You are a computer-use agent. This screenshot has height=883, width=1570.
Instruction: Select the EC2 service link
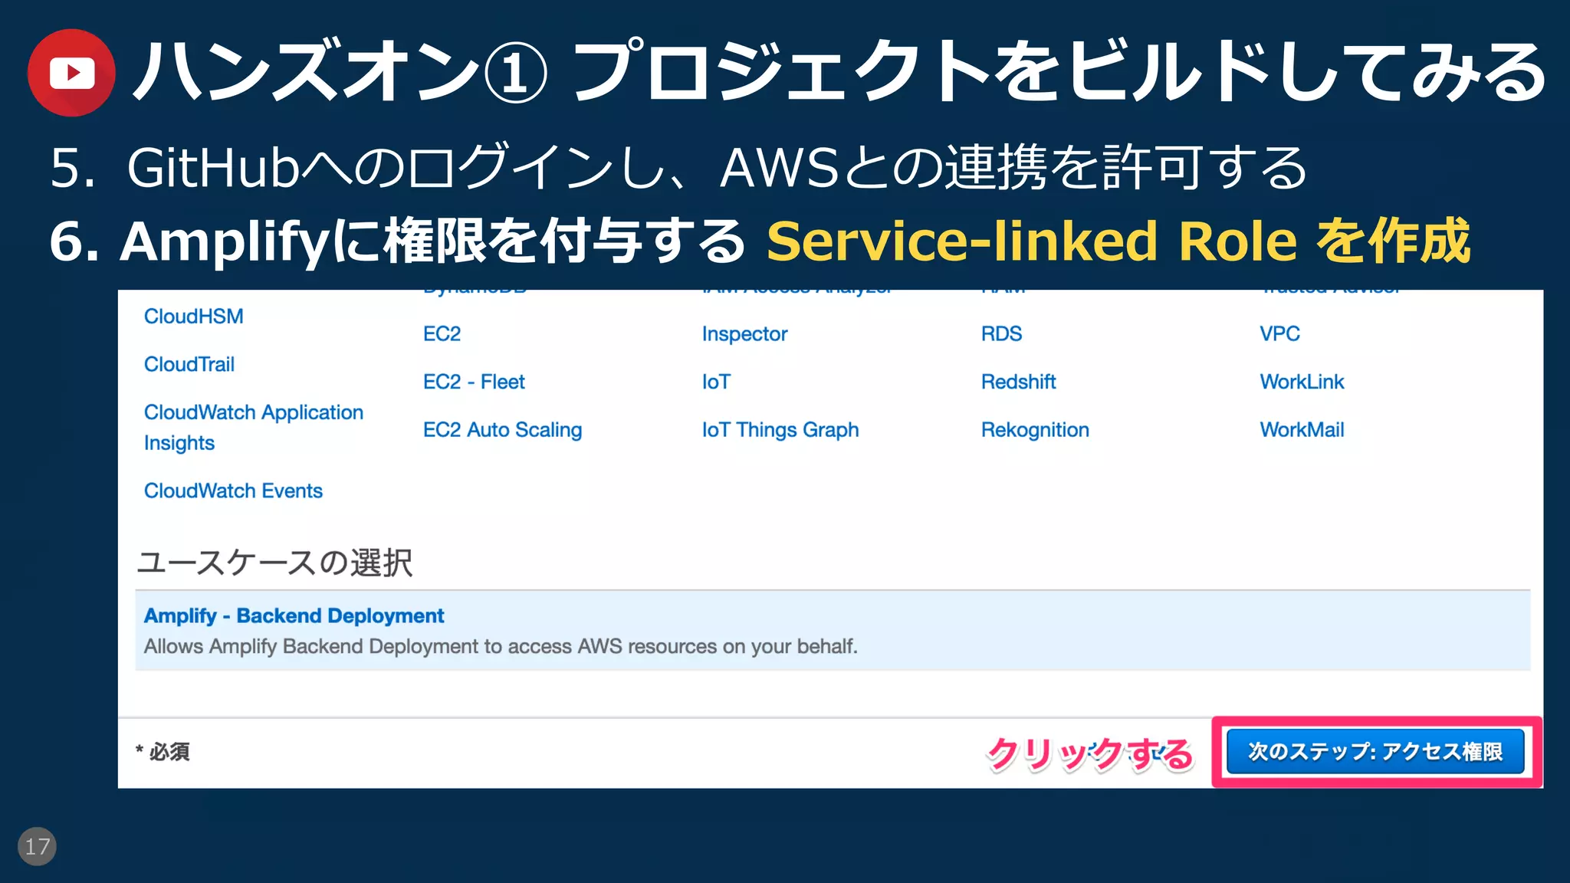click(442, 334)
